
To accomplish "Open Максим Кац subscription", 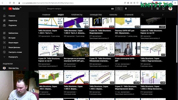I will [14, 68].
